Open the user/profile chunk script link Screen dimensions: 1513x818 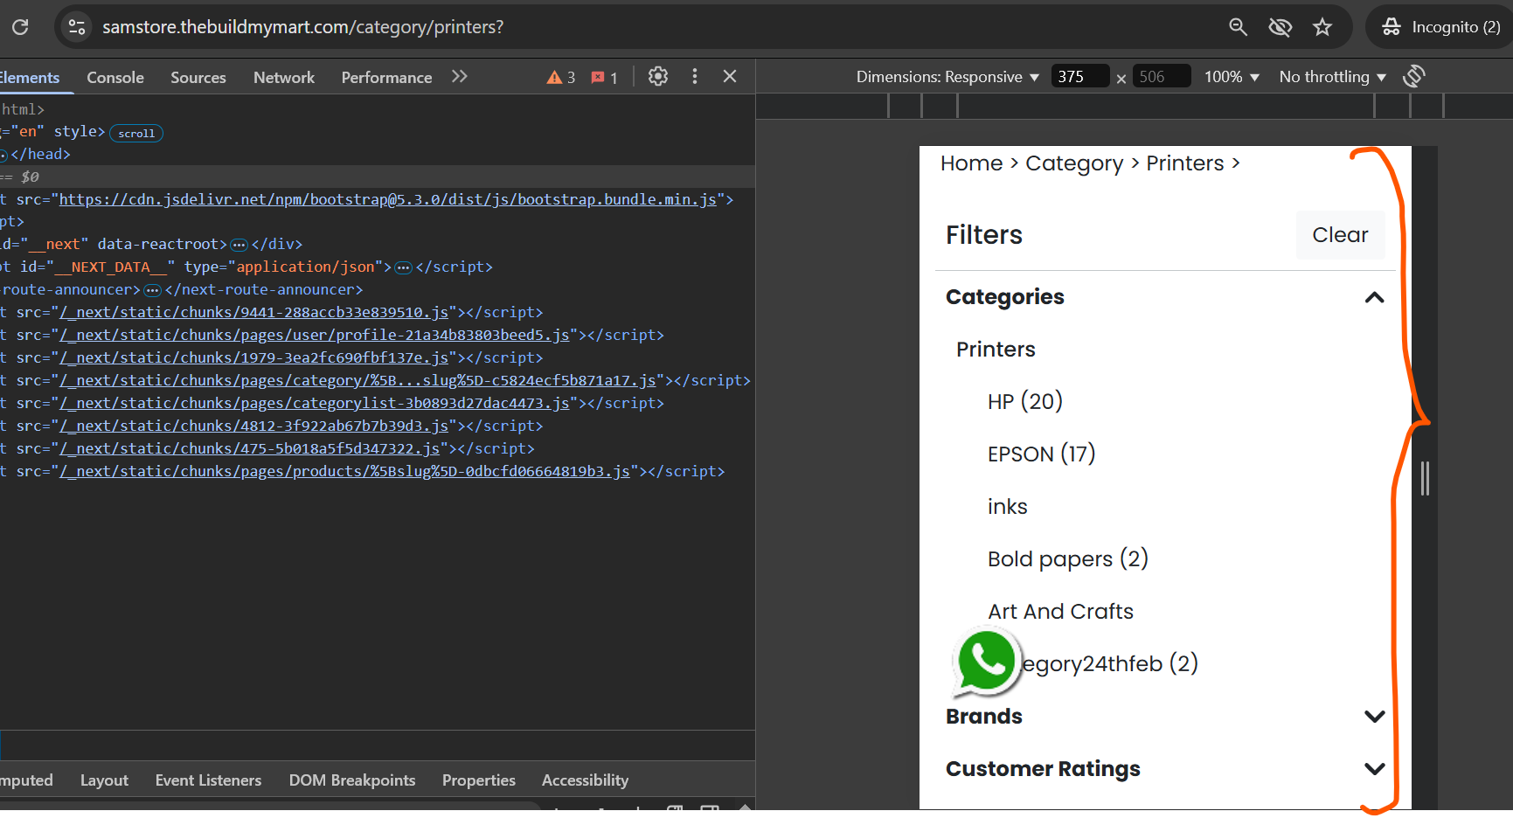click(315, 335)
